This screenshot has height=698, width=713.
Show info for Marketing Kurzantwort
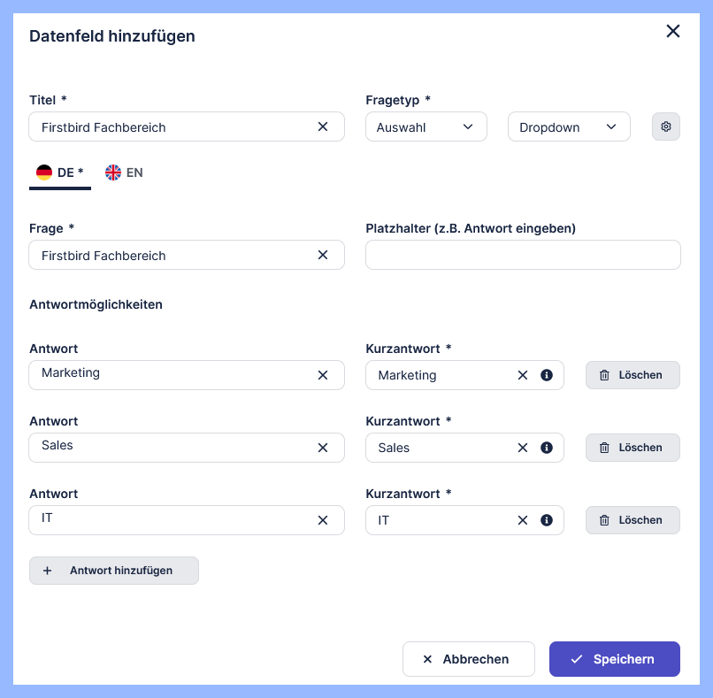click(x=547, y=375)
